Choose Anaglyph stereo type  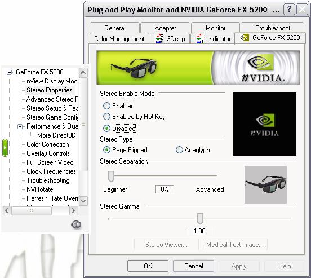(179, 150)
